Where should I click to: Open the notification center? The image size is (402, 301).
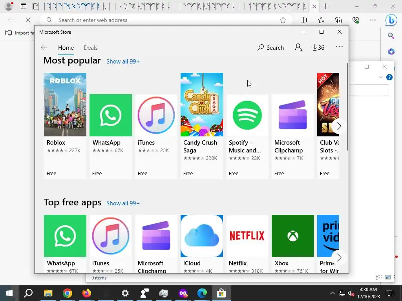(389, 293)
